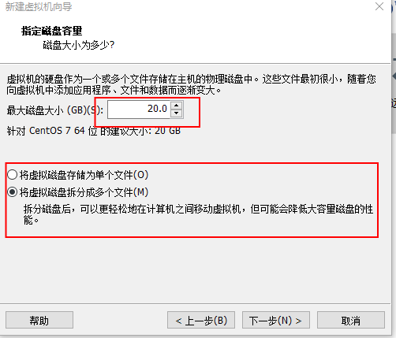Decrease disk size with the down spinner arrow
Viewport: 396px width, 338px height.
tap(176, 113)
